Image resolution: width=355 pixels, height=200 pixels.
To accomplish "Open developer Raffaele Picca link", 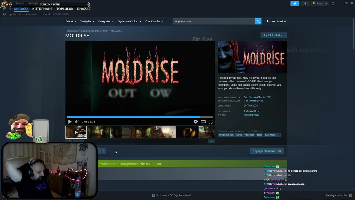I will [x=252, y=111].
